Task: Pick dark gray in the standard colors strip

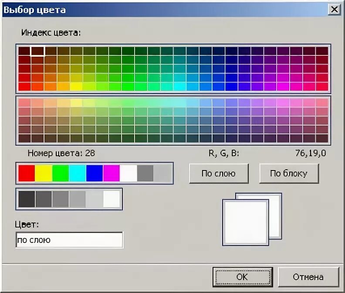Action: click(x=145, y=174)
